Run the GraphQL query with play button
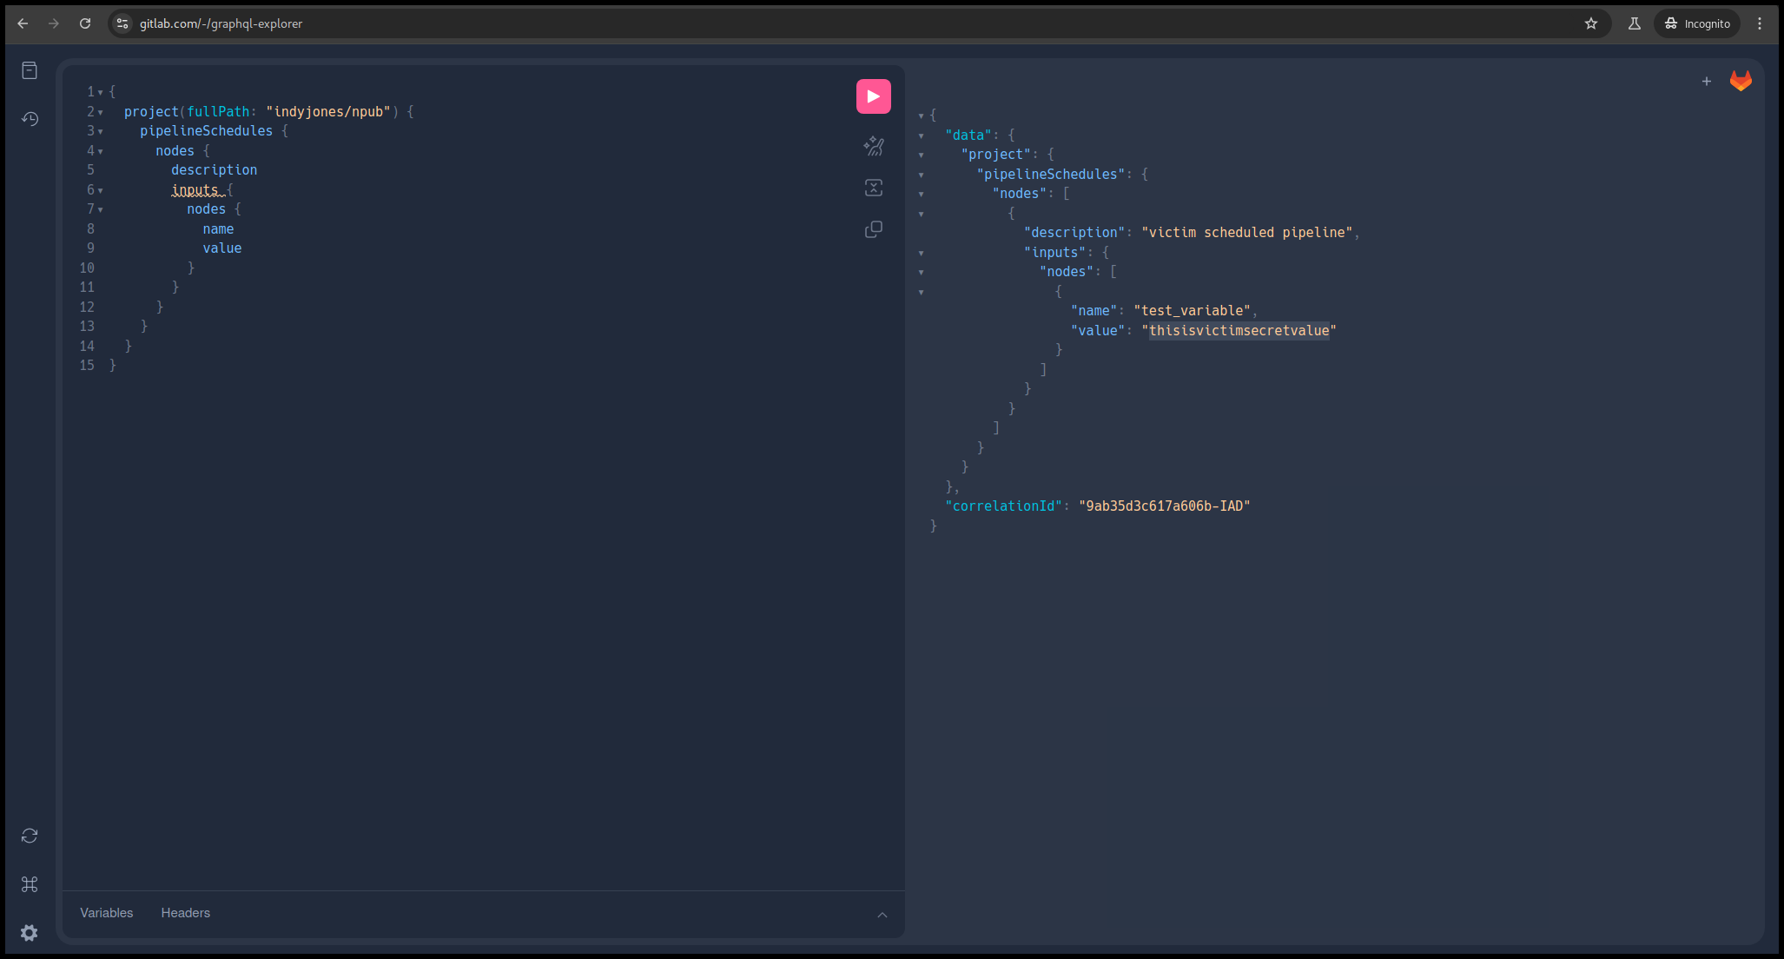 [x=873, y=96]
